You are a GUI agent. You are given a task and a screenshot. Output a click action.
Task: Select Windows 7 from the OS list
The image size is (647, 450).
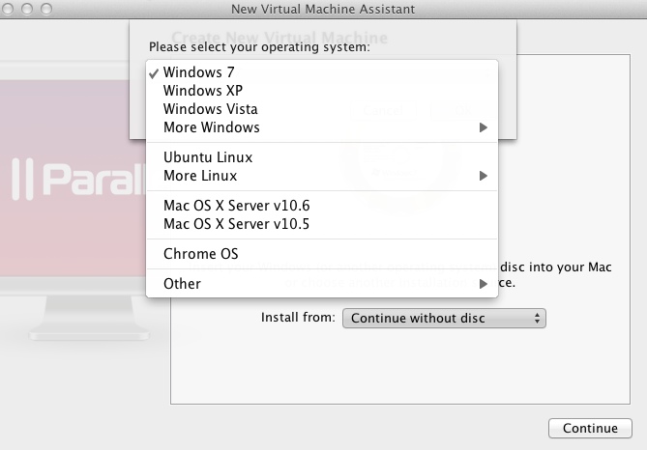[322, 72]
